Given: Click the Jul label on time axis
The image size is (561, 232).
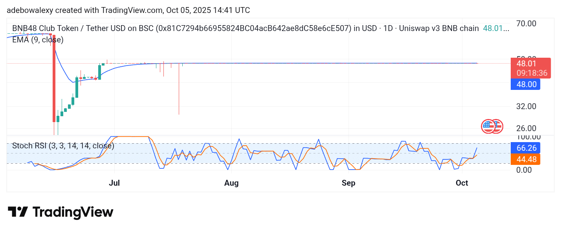Looking at the screenshot, I should 114,183.
